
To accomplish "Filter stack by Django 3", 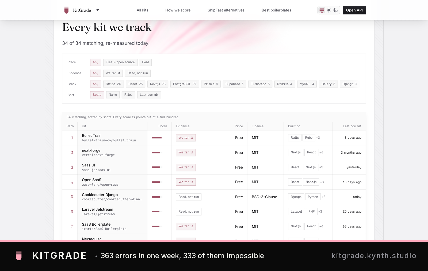I will pos(350,84).
